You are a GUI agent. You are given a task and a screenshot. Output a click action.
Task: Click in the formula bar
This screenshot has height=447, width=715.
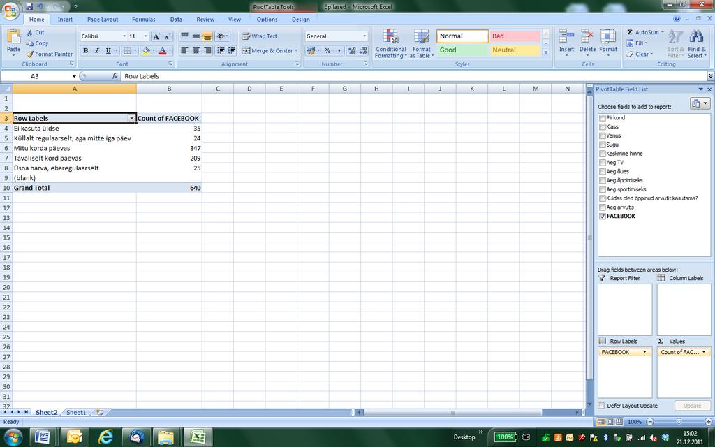(413, 76)
